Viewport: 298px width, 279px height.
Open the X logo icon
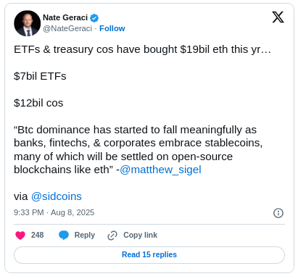[278, 17]
